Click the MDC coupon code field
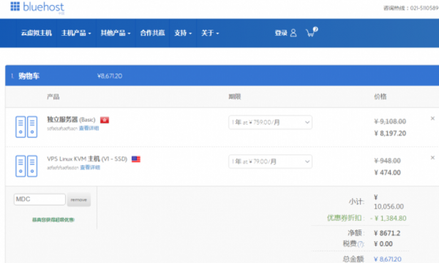The image size is (439, 263). [x=40, y=199]
